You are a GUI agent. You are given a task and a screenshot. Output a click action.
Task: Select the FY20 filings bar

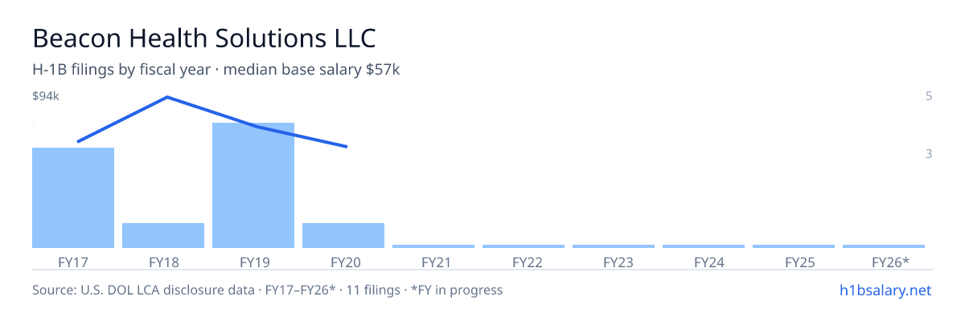coord(343,235)
